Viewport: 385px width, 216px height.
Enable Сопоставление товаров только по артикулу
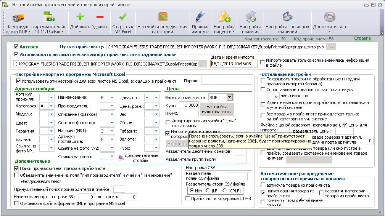(x=263, y=90)
